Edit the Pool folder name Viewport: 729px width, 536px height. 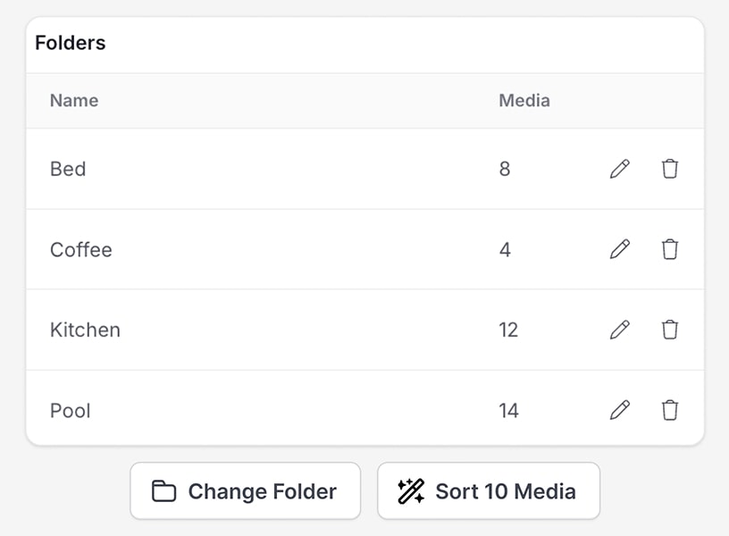point(620,410)
